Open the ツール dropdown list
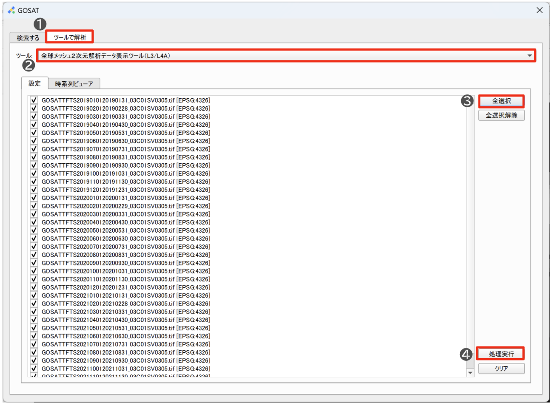This screenshot has width=553, height=405. click(x=285, y=56)
